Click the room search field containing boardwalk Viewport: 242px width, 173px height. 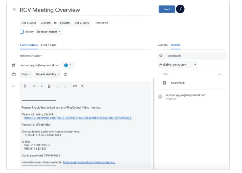pos(192,56)
